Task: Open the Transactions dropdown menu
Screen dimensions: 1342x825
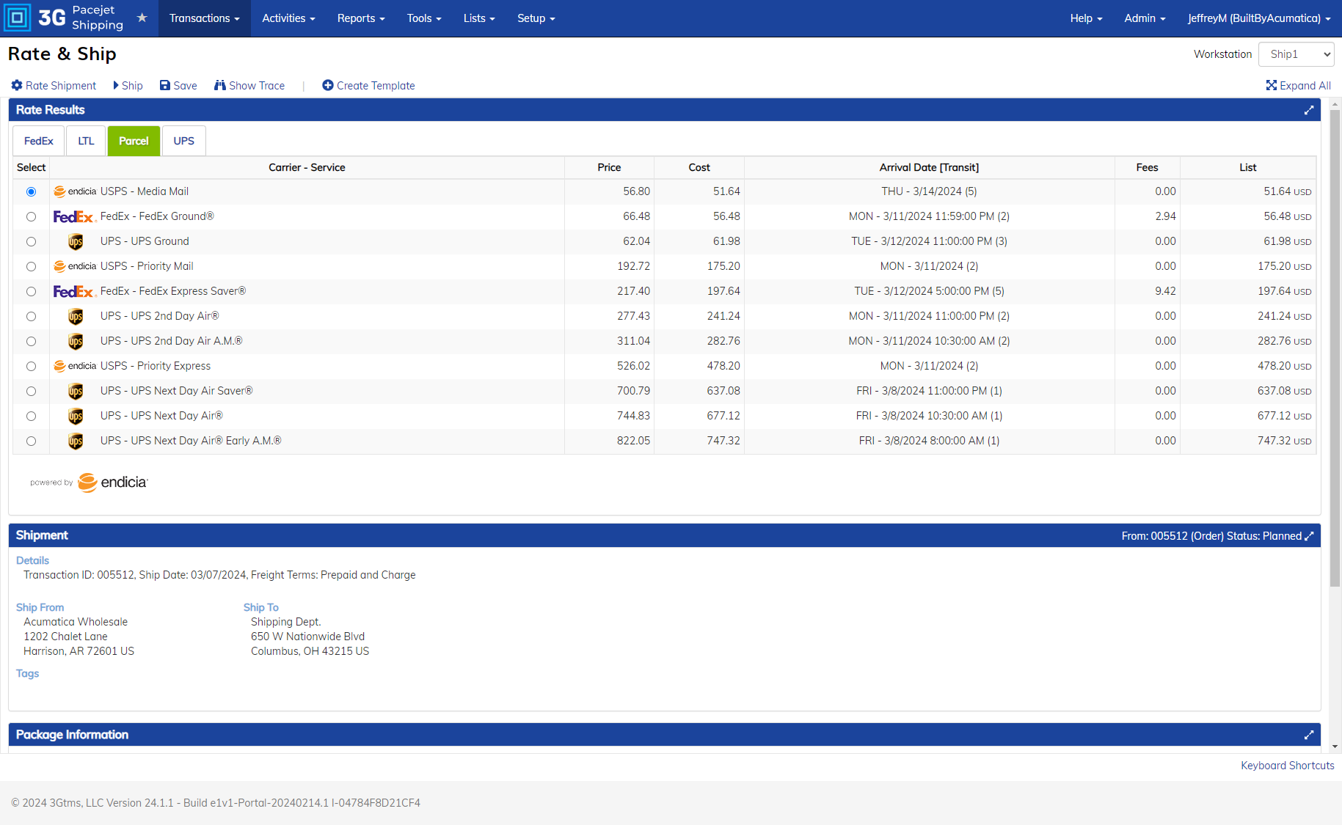Action: click(x=205, y=18)
